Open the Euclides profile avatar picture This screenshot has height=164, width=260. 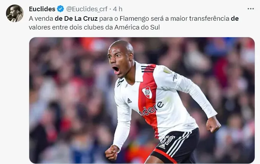[14, 13]
